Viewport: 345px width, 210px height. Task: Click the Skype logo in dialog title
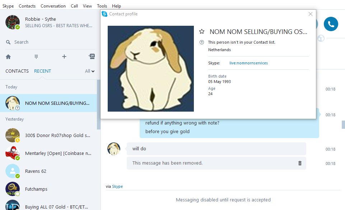104,14
